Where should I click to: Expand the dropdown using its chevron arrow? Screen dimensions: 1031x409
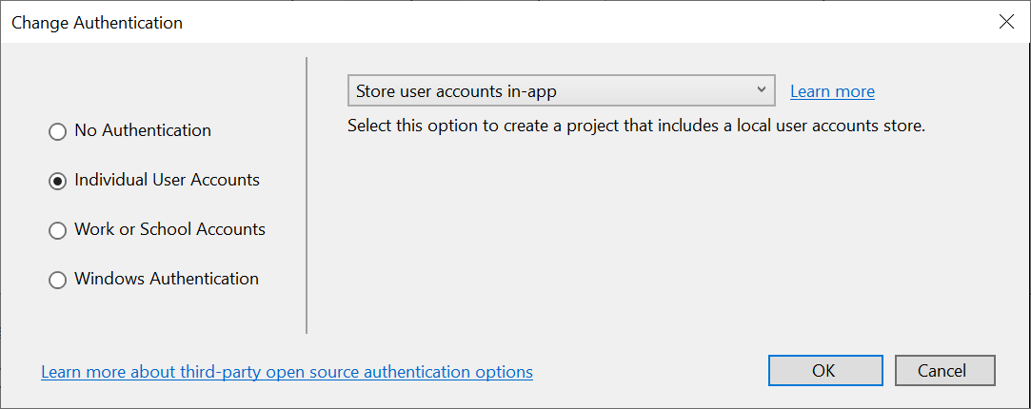click(762, 90)
